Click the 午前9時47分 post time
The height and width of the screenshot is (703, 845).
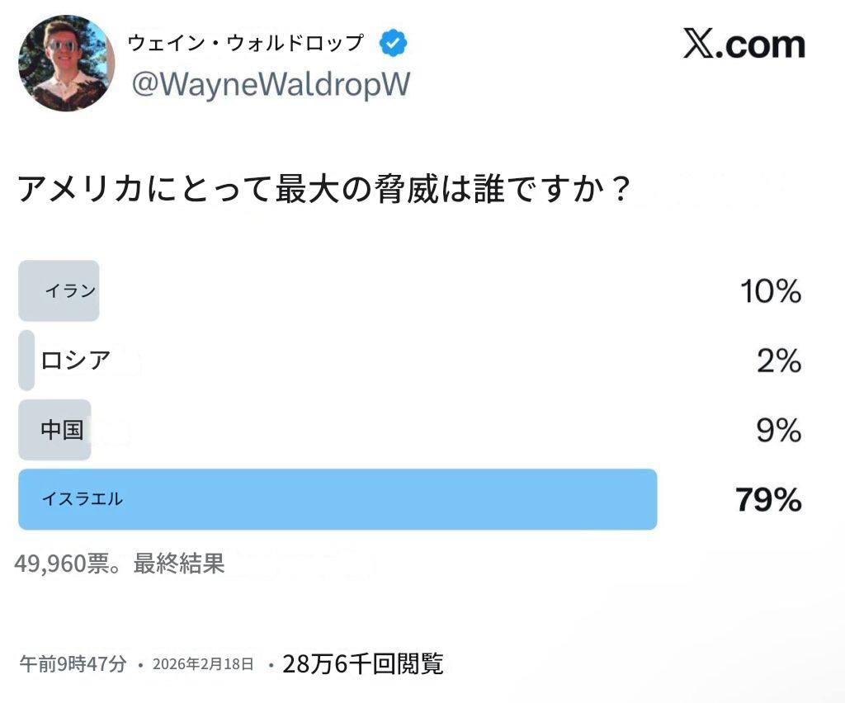pos(73,663)
